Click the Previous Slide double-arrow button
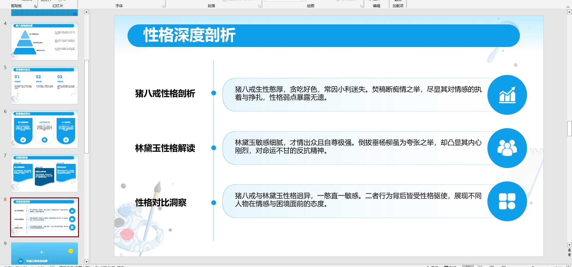The height and width of the screenshot is (267, 572). click(569, 250)
